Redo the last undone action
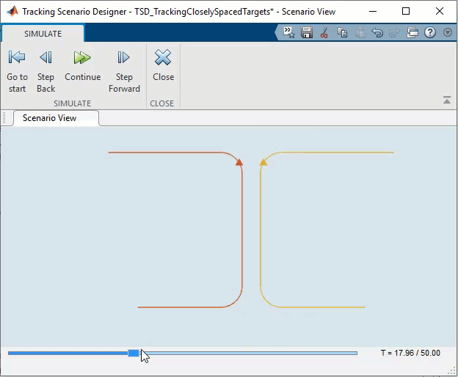The image size is (458, 377). point(395,32)
